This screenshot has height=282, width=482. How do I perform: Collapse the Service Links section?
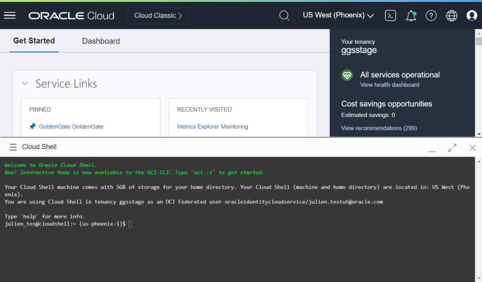coord(25,83)
